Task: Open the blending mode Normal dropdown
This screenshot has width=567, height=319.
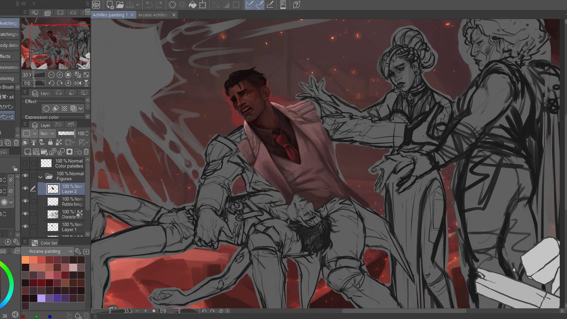Action: click(47, 134)
